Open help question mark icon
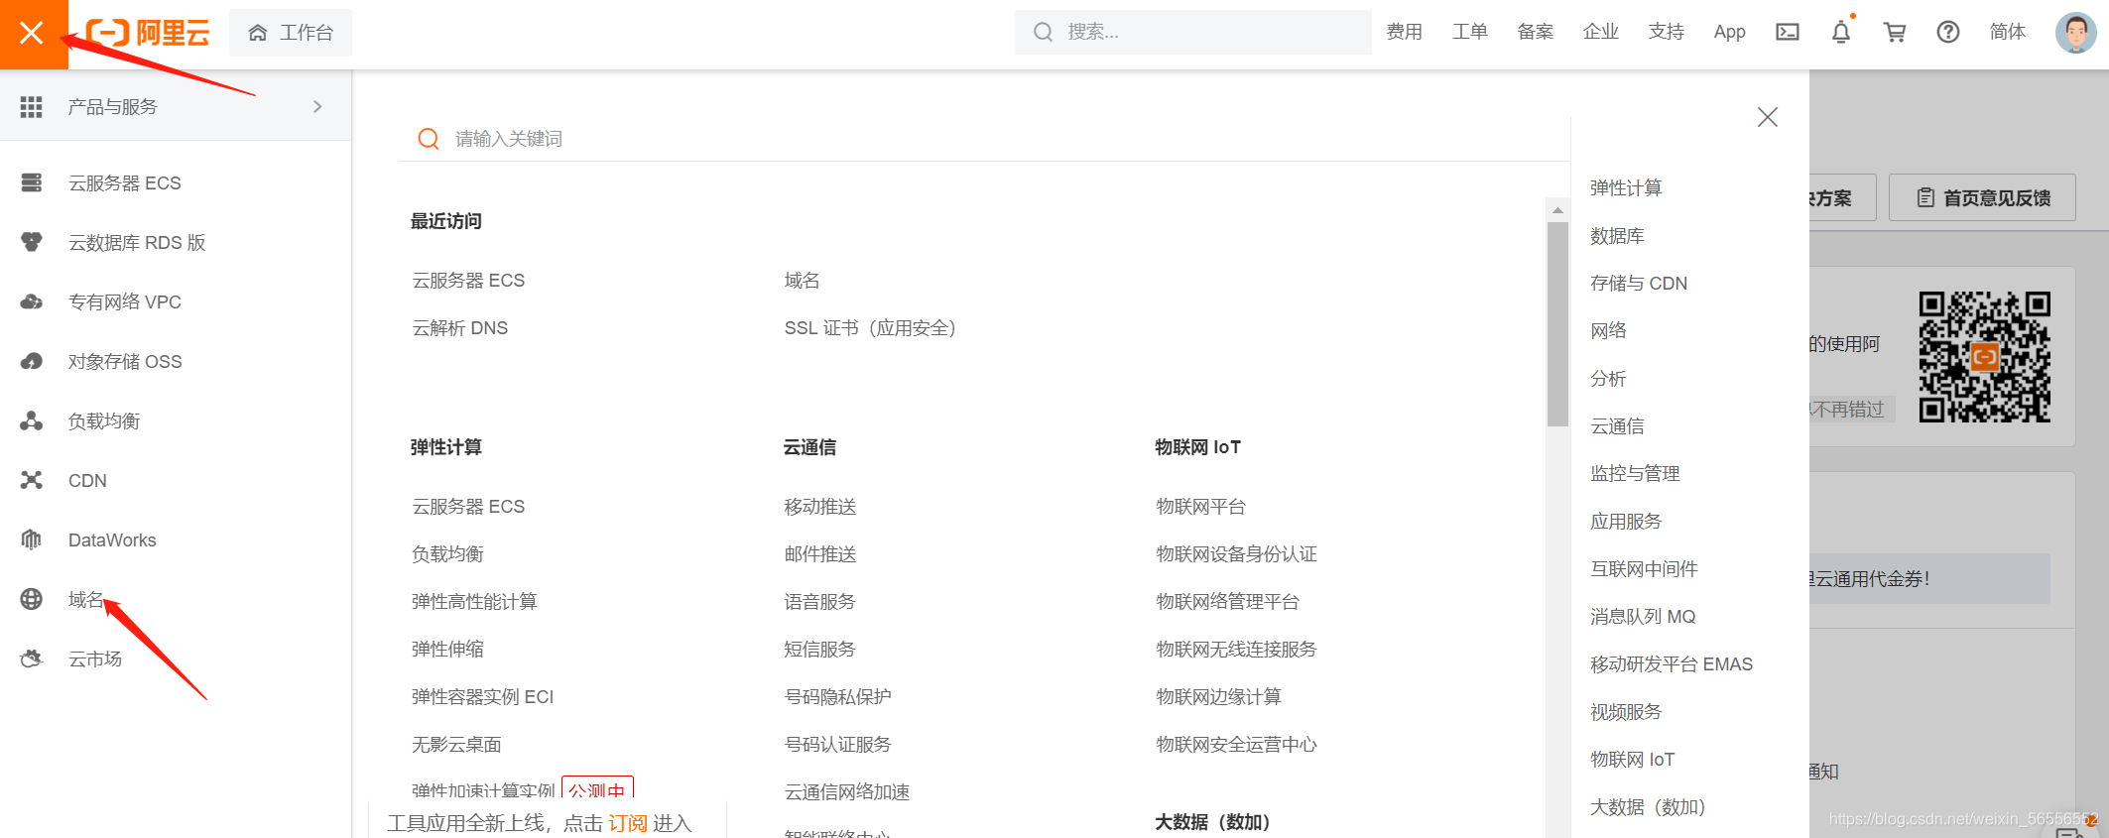Image resolution: width=2109 pixels, height=838 pixels. coord(1947,32)
